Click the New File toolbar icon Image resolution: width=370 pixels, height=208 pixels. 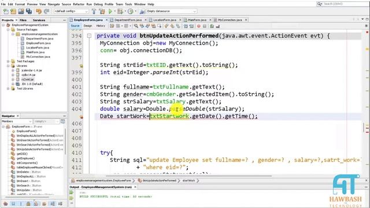tap(5, 11)
